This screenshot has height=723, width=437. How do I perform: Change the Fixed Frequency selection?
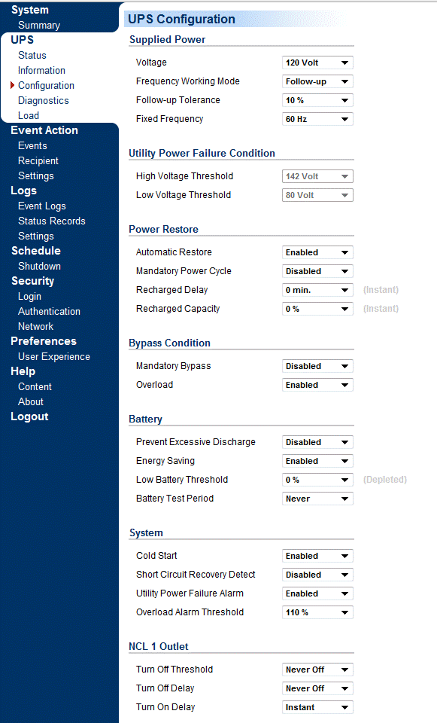click(317, 120)
